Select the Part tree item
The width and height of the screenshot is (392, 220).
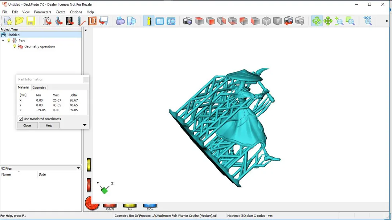pyautogui.click(x=21, y=41)
